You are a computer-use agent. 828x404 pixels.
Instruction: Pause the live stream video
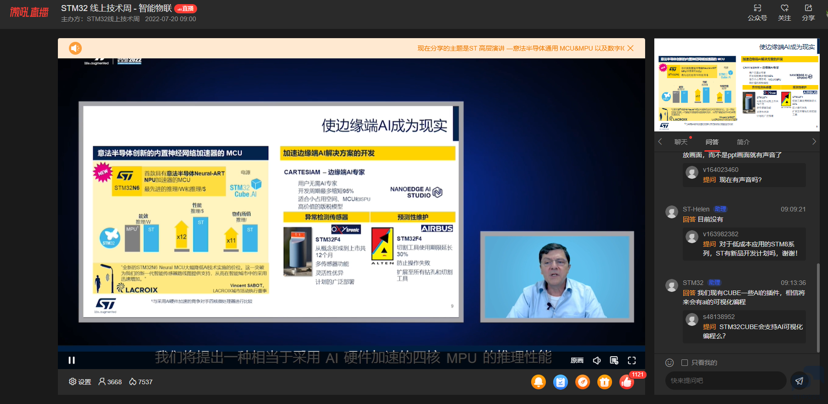[x=72, y=360]
